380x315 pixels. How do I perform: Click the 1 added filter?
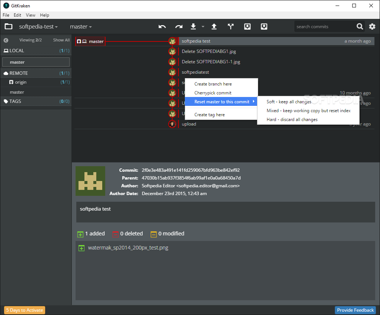91,234
